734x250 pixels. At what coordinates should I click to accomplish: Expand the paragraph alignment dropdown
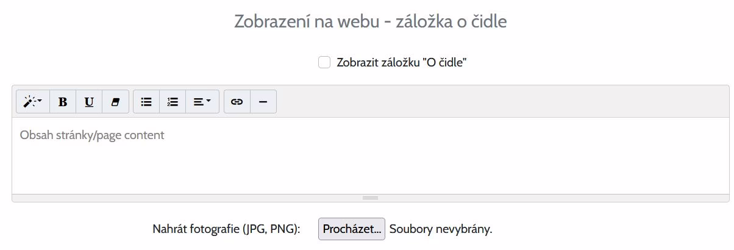[202, 102]
